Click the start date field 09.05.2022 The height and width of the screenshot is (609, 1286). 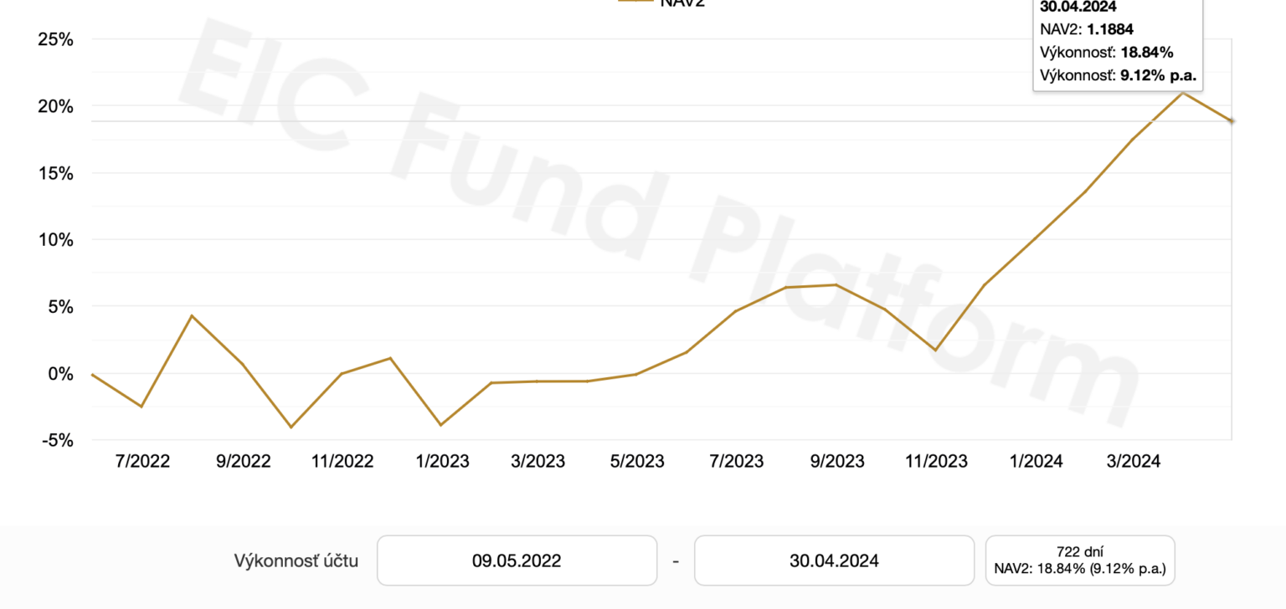pyautogui.click(x=517, y=560)
